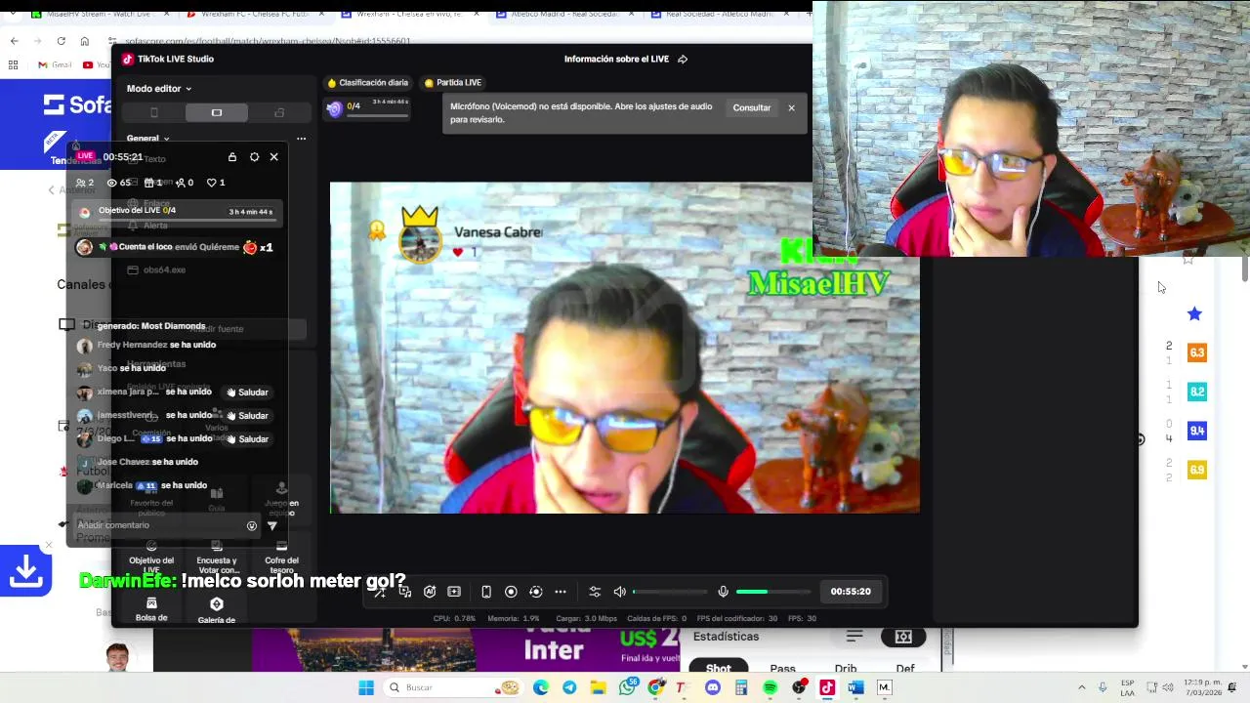Open Windows Start menu
Screen dimensions: 1250x703
(366, 687)
